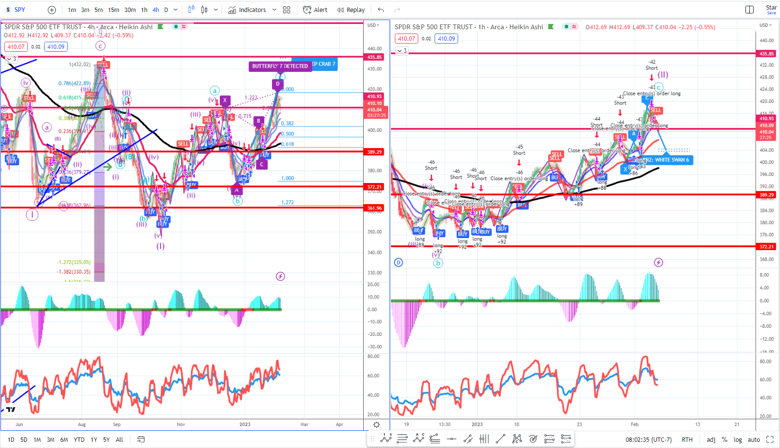Click the buy price 410.09 on right chart
This screenshot has height=448, width=780.
pyautogui.click(x=447, y=39)
